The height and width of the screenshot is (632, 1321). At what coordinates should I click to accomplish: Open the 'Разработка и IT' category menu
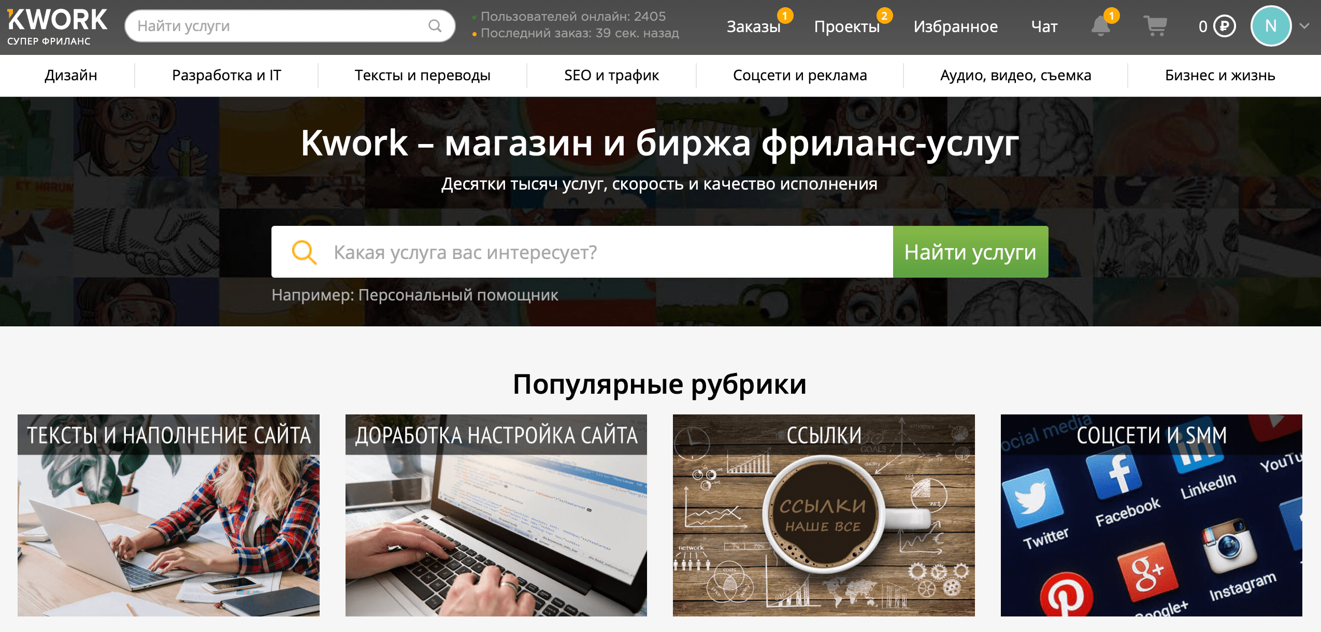pyautogui.click(x=226, y=75)
